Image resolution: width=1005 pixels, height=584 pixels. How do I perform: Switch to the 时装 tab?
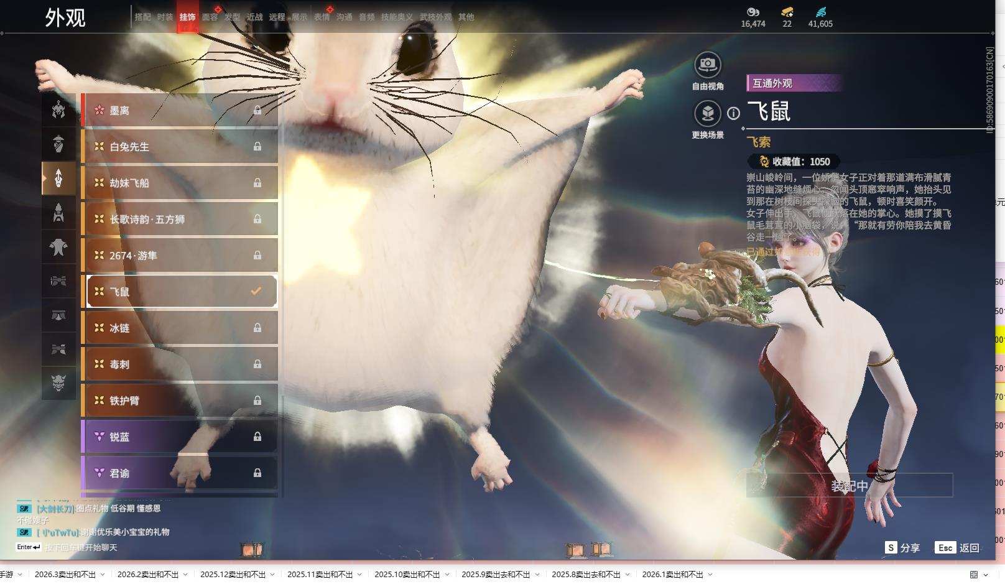165,17
